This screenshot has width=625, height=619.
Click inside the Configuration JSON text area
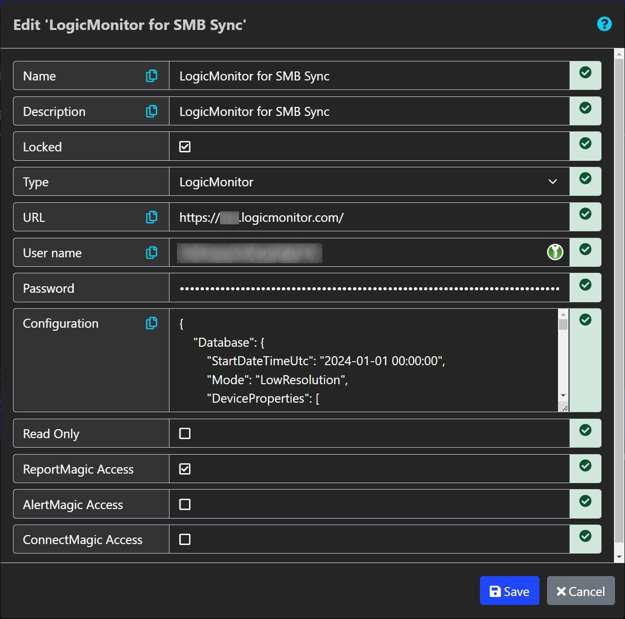click(363, 360)
